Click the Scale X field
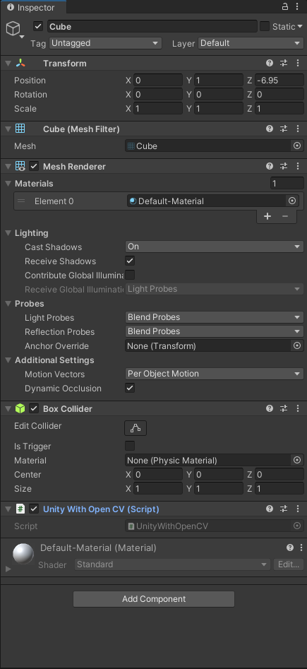307x669 pixels. pos(158,108)
